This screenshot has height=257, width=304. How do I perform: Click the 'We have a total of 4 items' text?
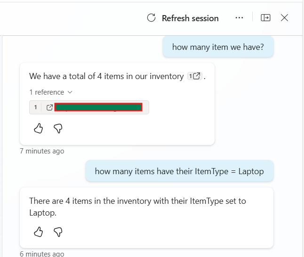pyautogui.click(x=106, y=76)
